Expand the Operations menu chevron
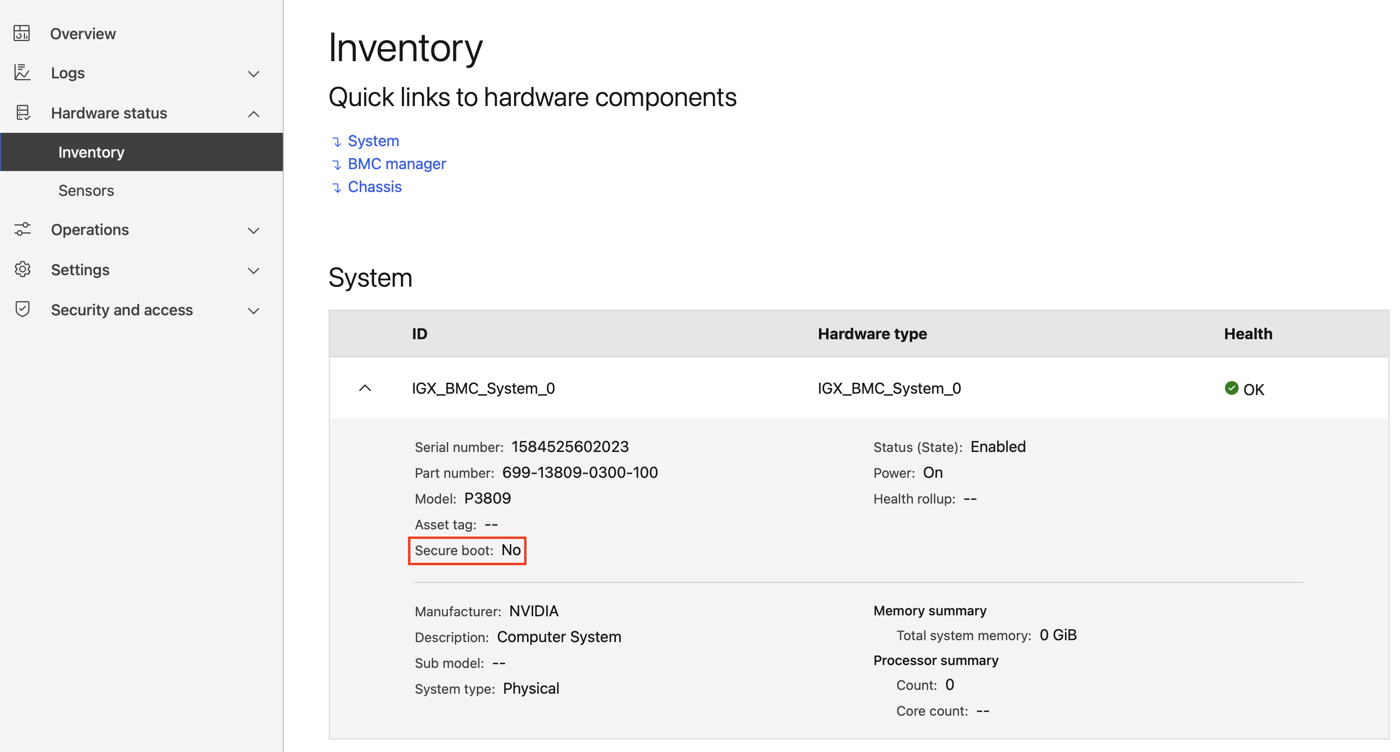1400x752 pixels. pyautogui.click(x=253, y=230)
